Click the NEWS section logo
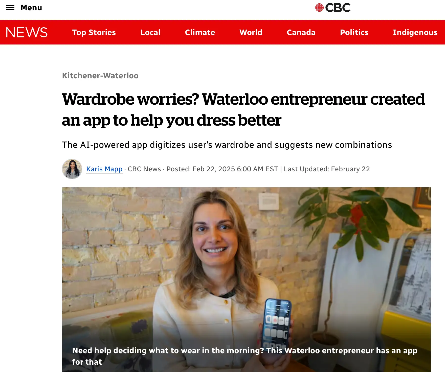Image resolution: width=445 pixels, height=372 pixels. point(27,33)
